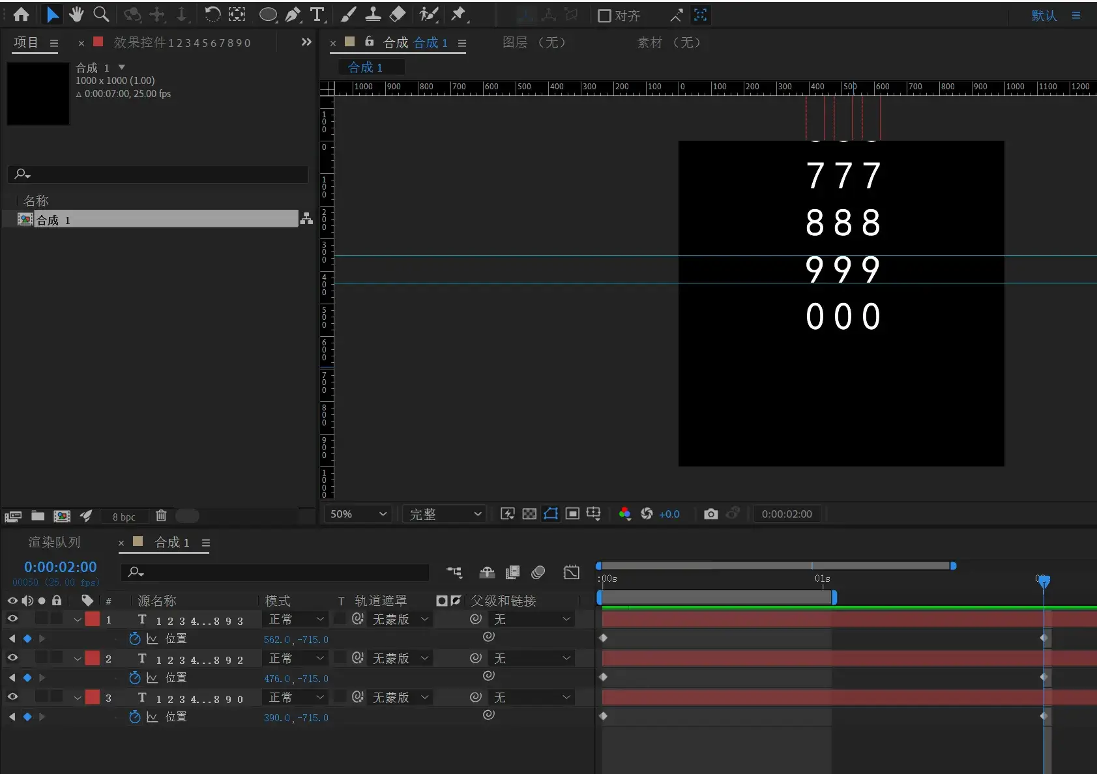Click the Home icon in toolbar

21,14
